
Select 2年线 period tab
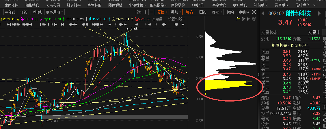tap(38, 12)
